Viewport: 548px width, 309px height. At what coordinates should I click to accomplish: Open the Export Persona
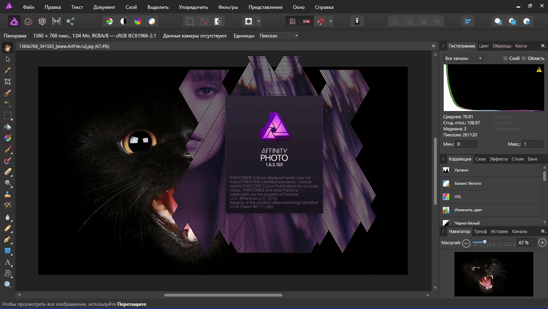[x=71, y=21]
